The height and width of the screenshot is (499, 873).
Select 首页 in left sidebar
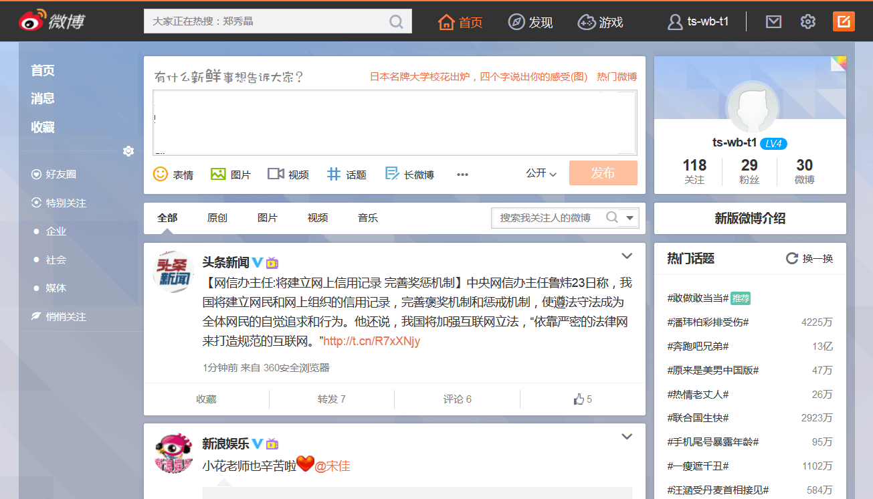(43, 70)
